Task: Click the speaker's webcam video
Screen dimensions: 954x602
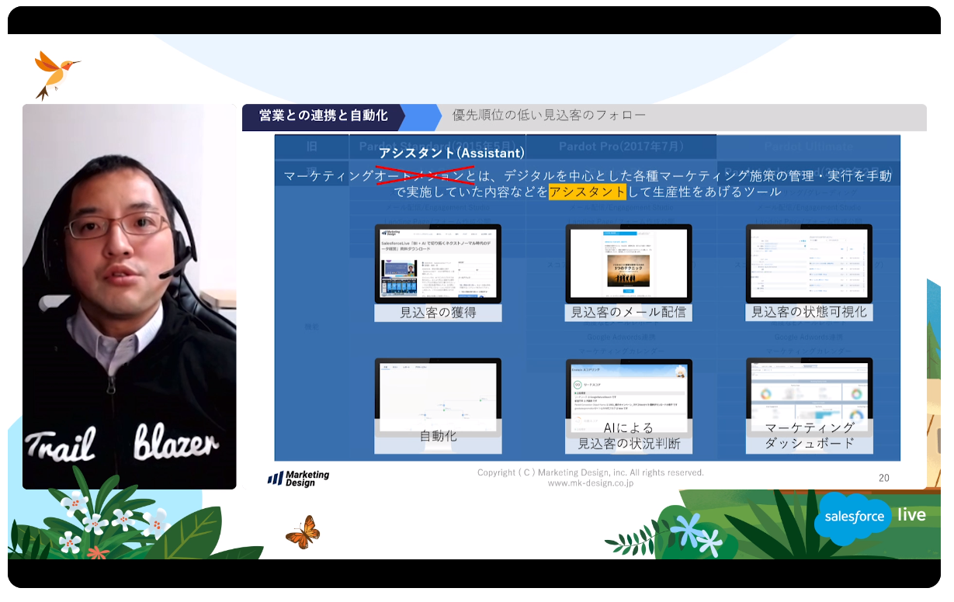Action: click(129, 296)
